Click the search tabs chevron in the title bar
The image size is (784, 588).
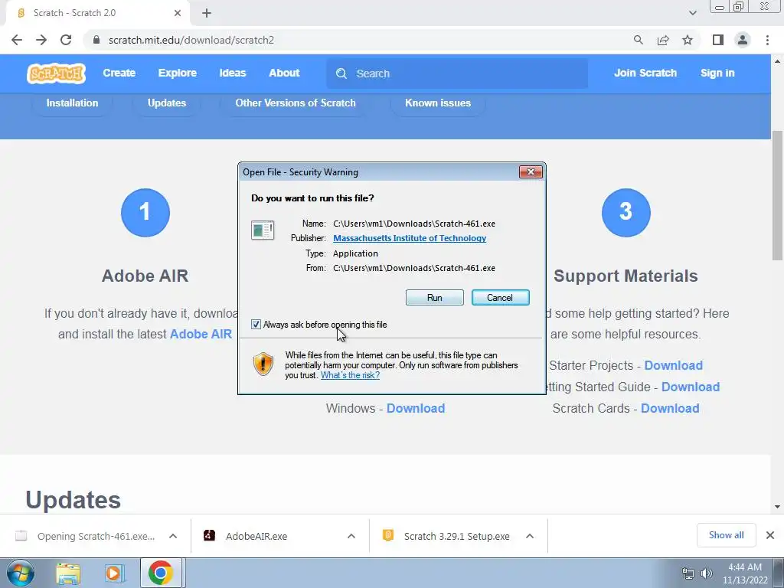click(692, 13)
